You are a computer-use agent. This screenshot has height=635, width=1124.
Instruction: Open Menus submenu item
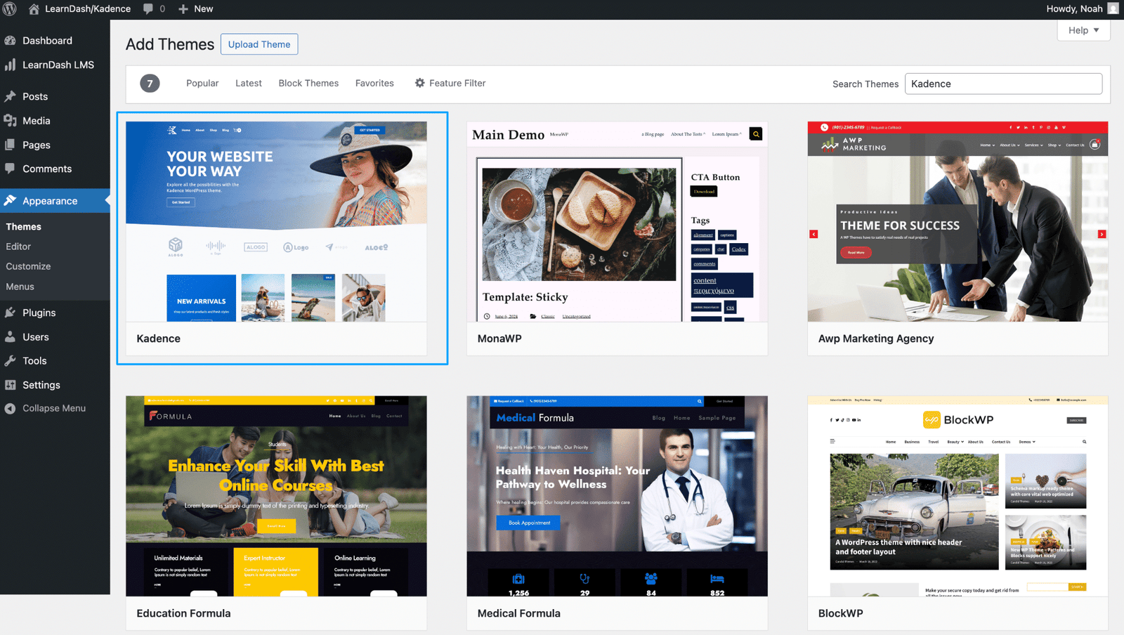pos(20,287)
